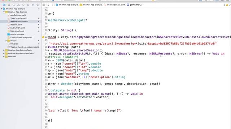Click NSURLResponse? type in closure

point(162,54)
